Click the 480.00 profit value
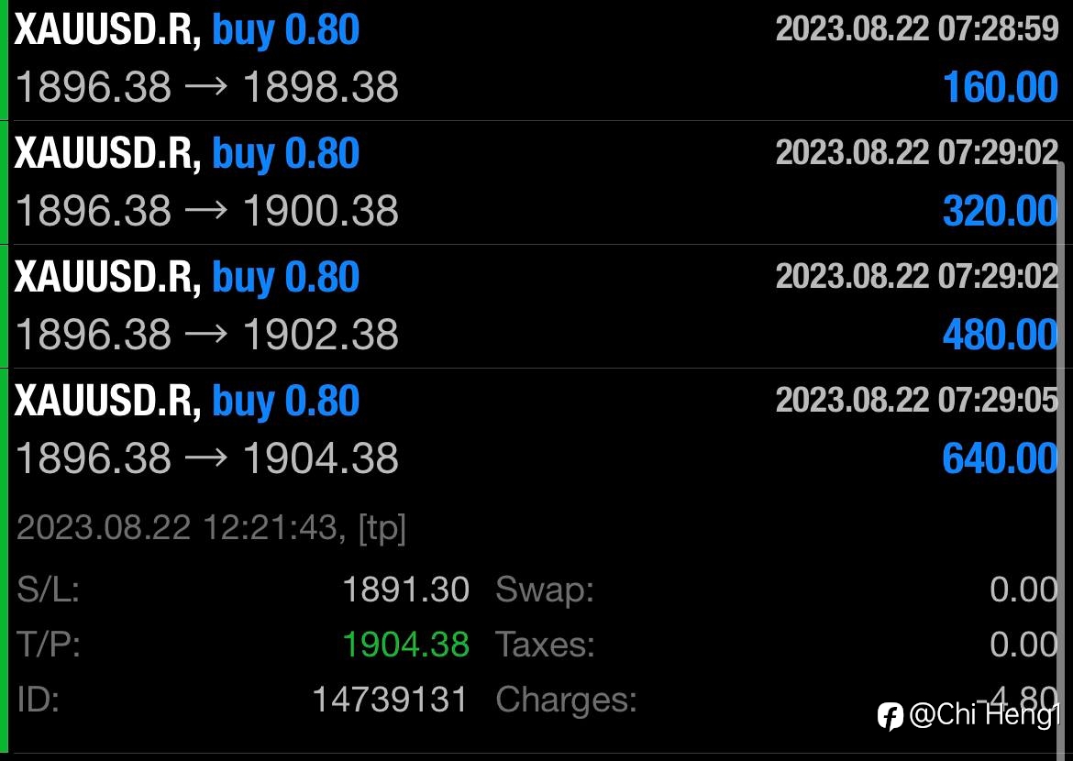Viewport: 1073px width, 761px height. [x=1000, y=335]
